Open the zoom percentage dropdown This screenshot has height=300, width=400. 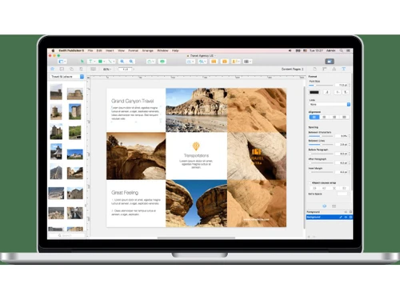[107, 69]
